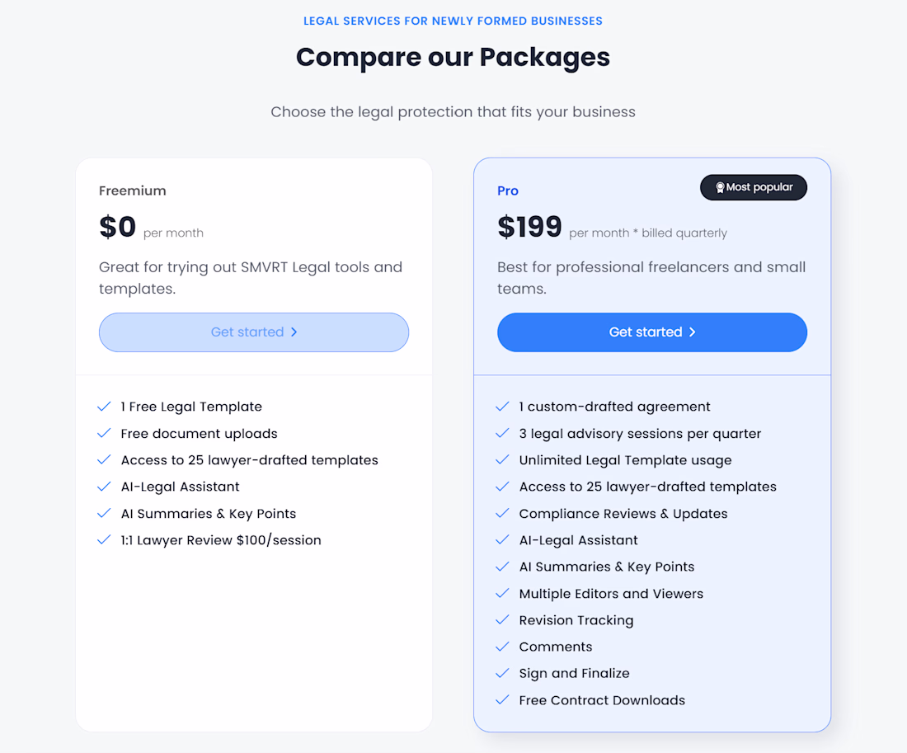Image resolution: width=907 pixels, height=753 pixels.
Task: Click checkmark beside Free Contract Downloads
Action: pyautogui.click(x=502, y=699)
